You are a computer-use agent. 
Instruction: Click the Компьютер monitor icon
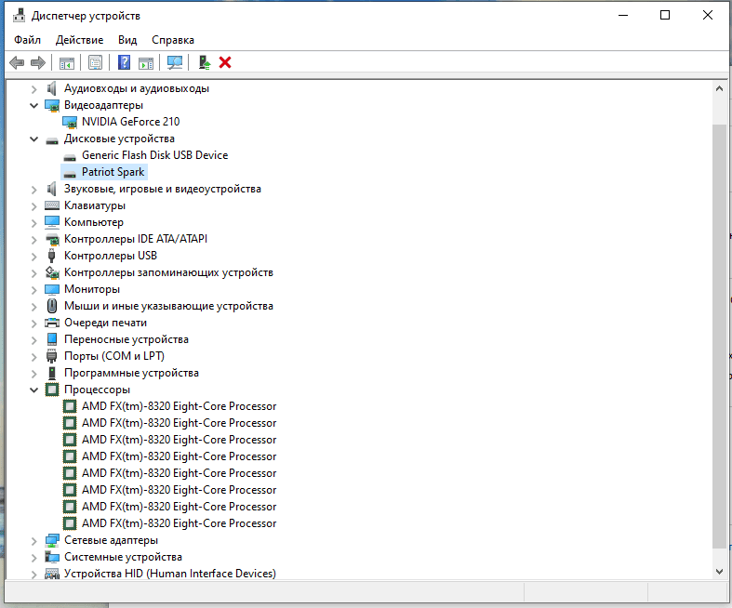(x=52, y=222)
